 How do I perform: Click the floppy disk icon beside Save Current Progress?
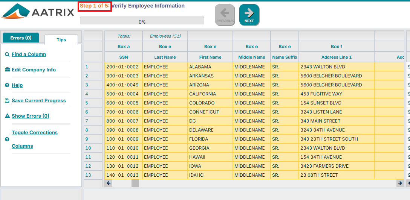pyautogui.click(x=7, y=101)
